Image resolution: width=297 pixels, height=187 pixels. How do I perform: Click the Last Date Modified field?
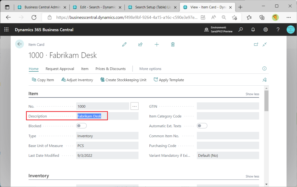107,155
